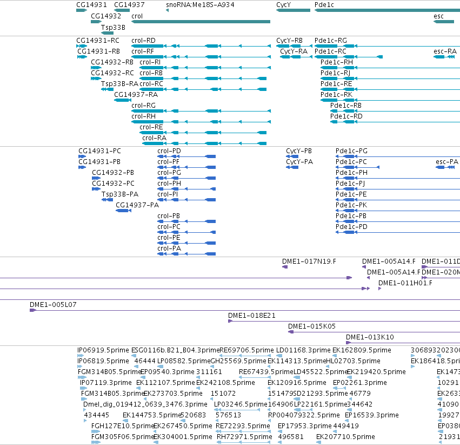Click the RE67439.5prime EST label
The height and width of the screenshot is (445, 460).
tap(266, 372)
